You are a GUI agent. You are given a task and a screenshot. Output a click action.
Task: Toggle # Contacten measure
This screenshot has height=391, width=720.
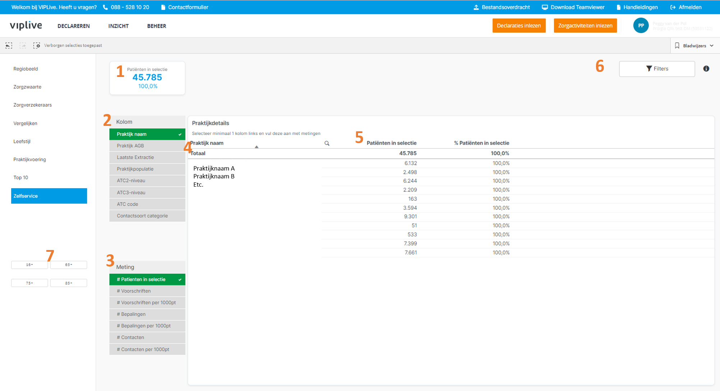(147, 337)
